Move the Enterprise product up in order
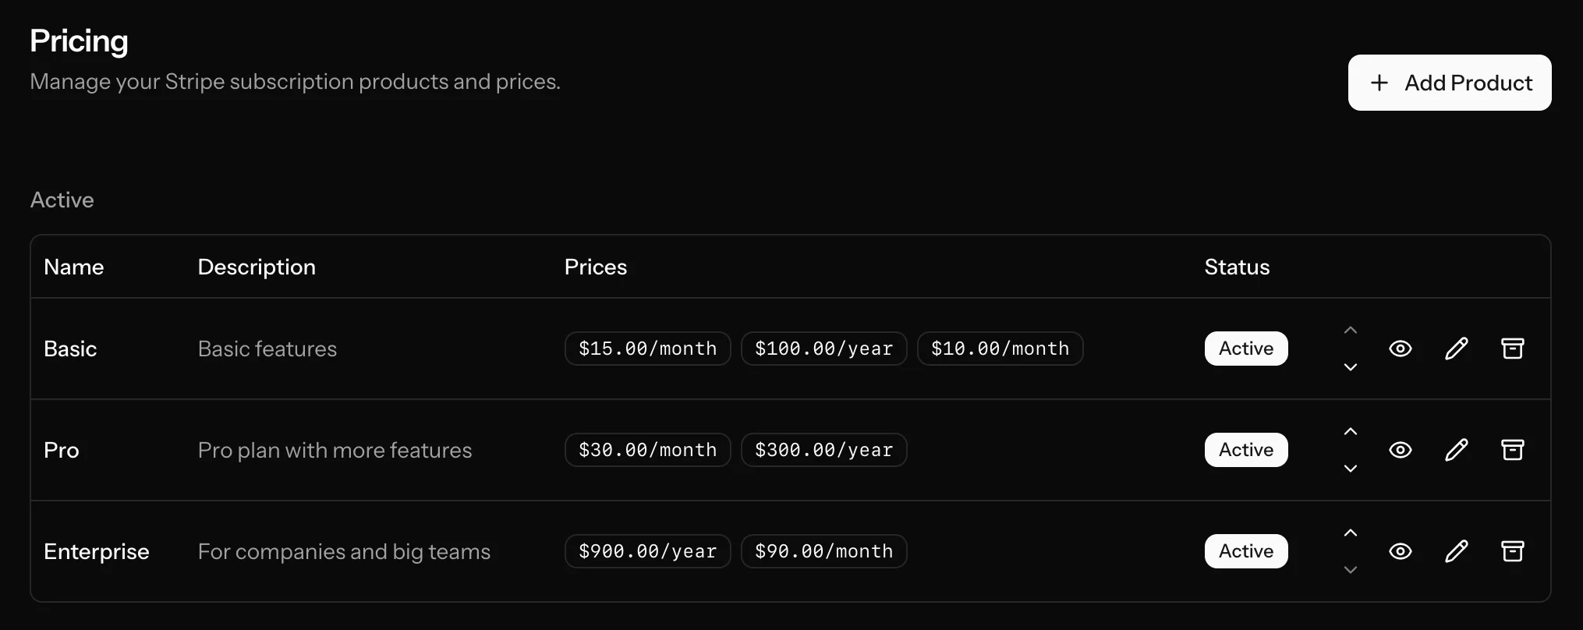 tap(1351, 533)
